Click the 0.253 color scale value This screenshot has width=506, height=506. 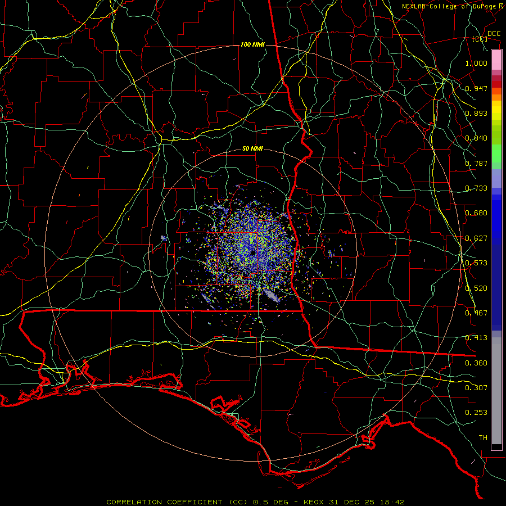point(476,413)
